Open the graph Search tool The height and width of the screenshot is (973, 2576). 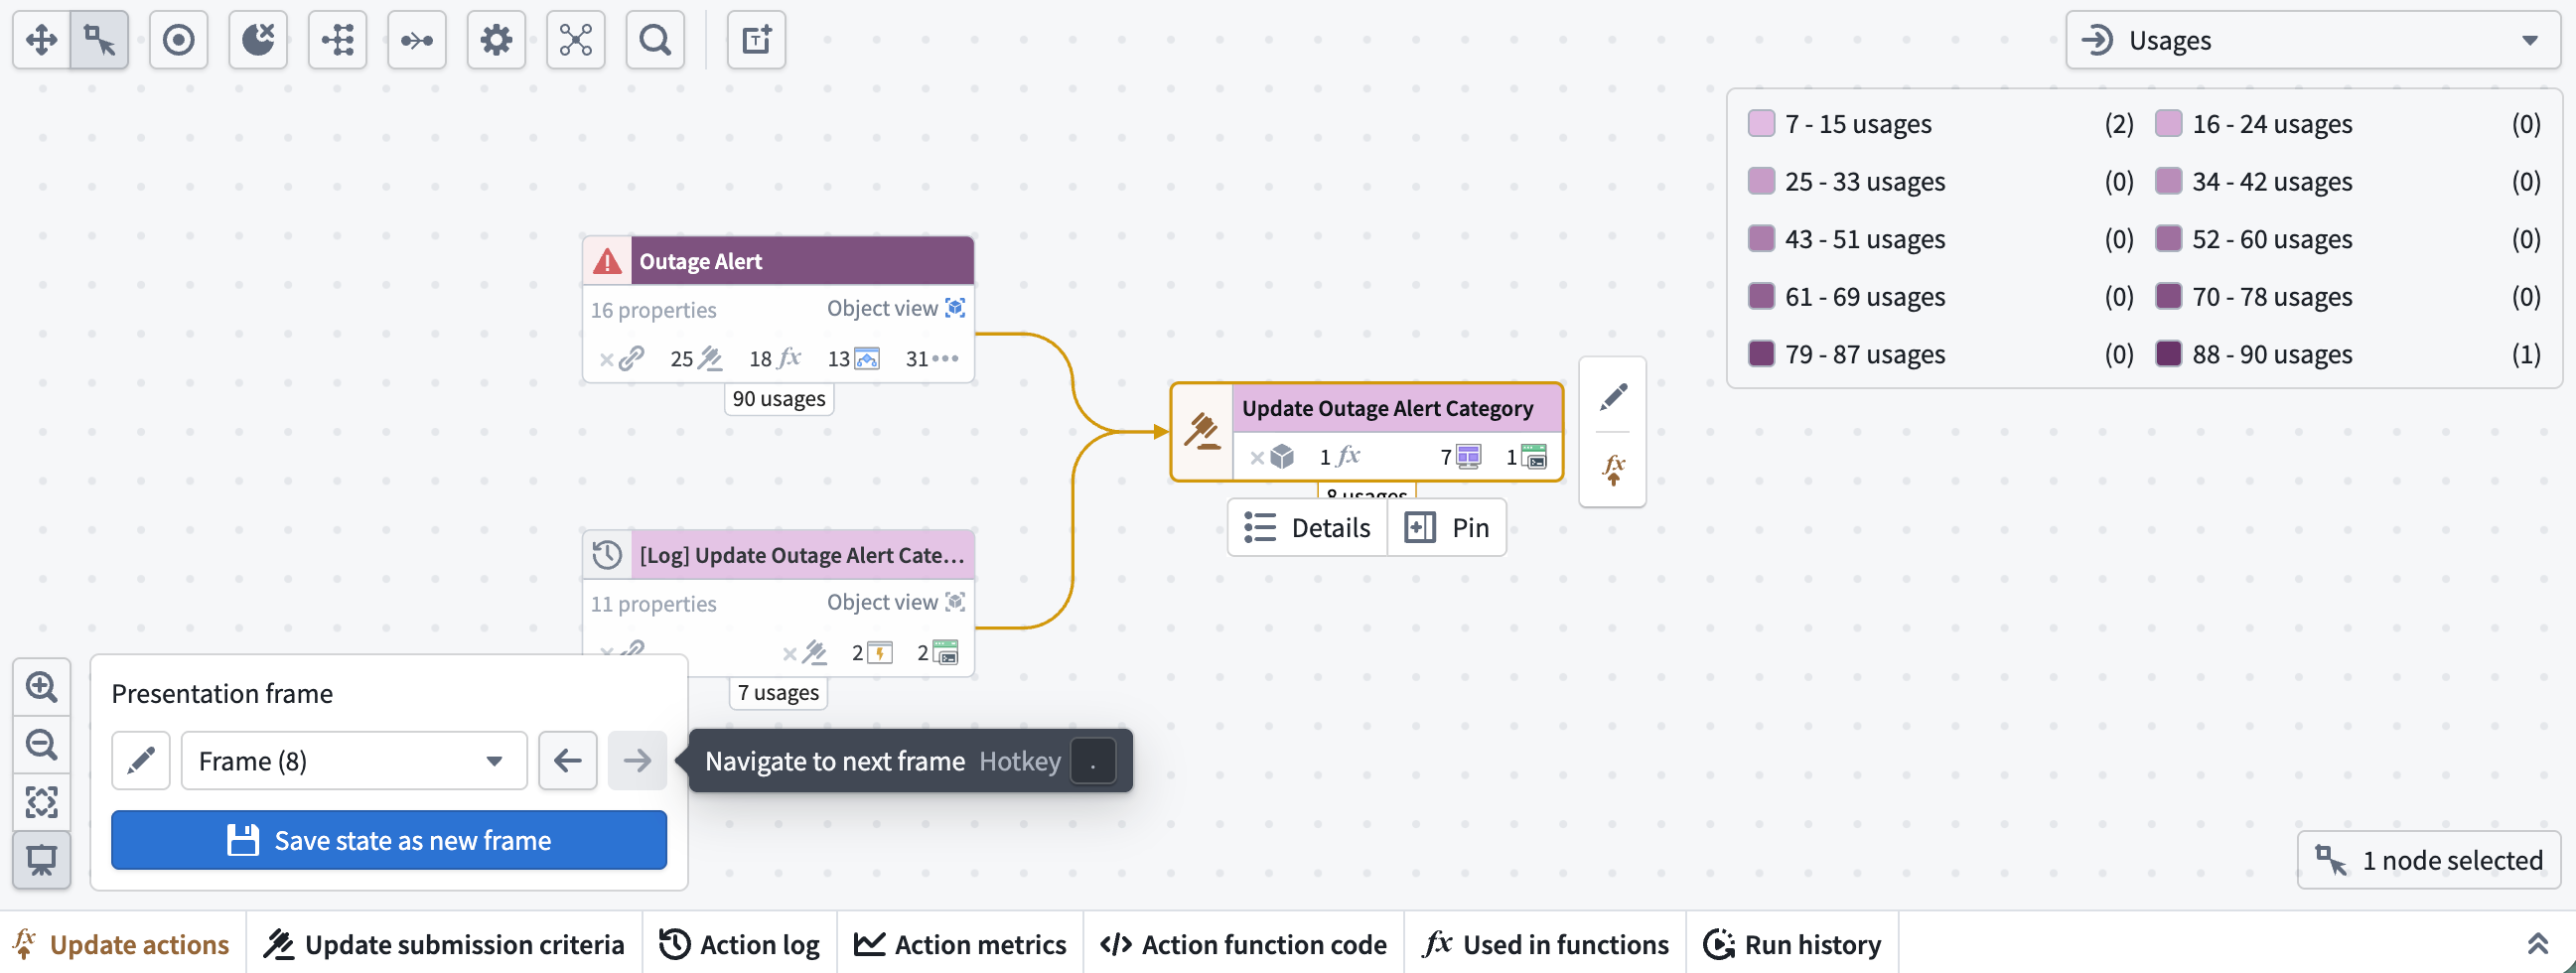click(x=655, y=40)
